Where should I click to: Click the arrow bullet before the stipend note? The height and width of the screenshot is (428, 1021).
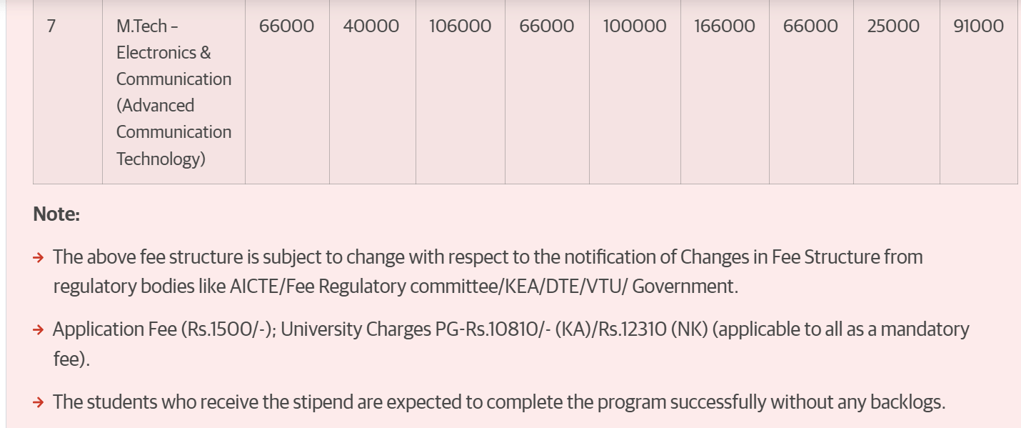pyautogui.click(x=39, y=402)
